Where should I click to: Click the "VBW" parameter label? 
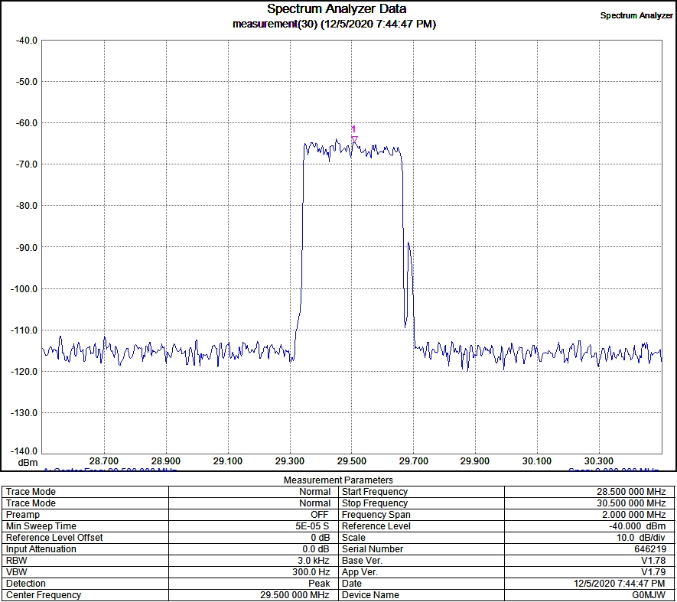click(16, 572)
